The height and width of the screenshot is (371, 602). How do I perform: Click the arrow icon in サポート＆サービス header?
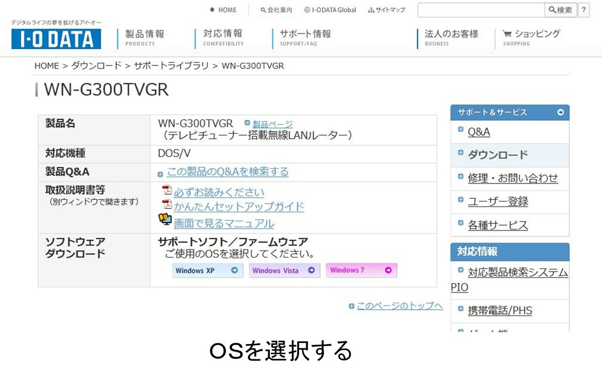[560, 112]
